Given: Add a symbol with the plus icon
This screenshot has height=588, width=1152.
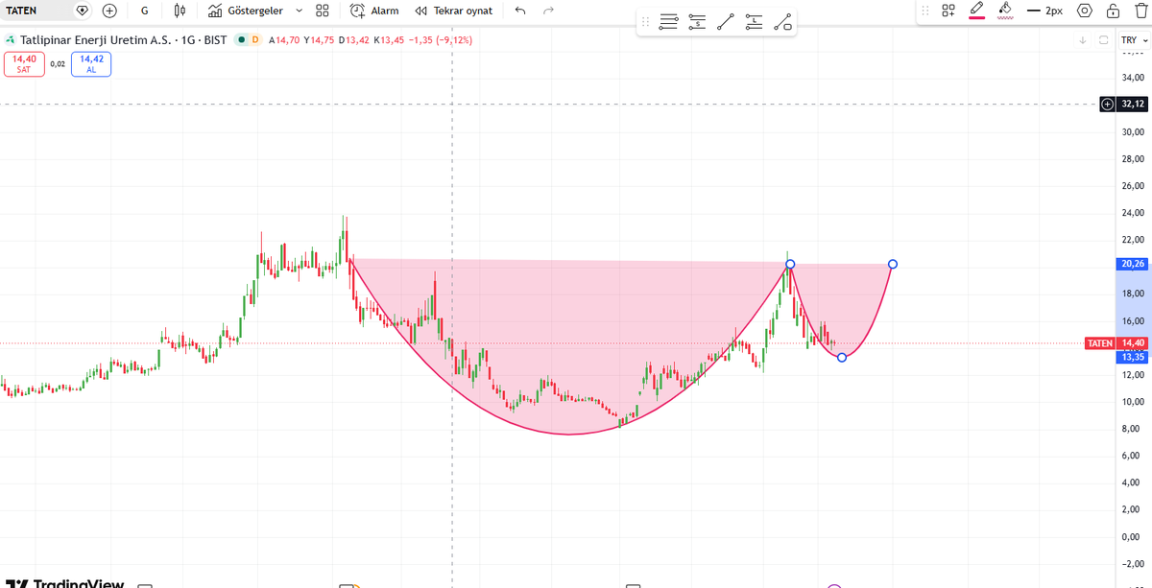Looking at the screenshot, I should tap(109, 11).
